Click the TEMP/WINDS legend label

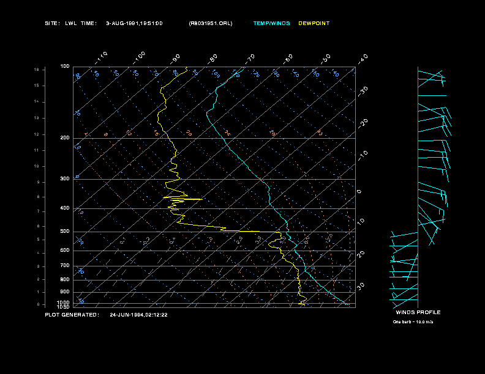[x=271, y=23]
